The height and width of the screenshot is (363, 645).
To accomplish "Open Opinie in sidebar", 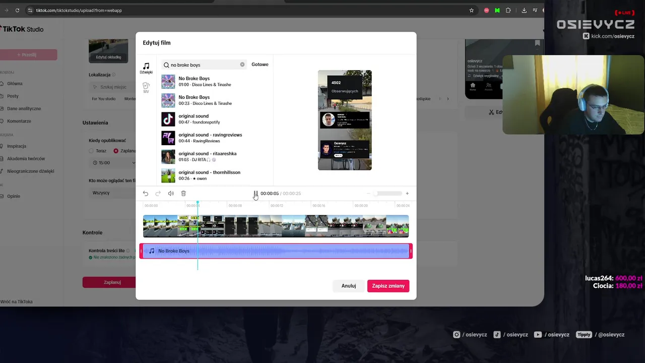I will (14, 196).
